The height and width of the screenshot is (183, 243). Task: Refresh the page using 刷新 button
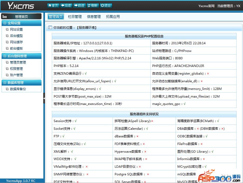pyautogui.click(x=93, y=6)
